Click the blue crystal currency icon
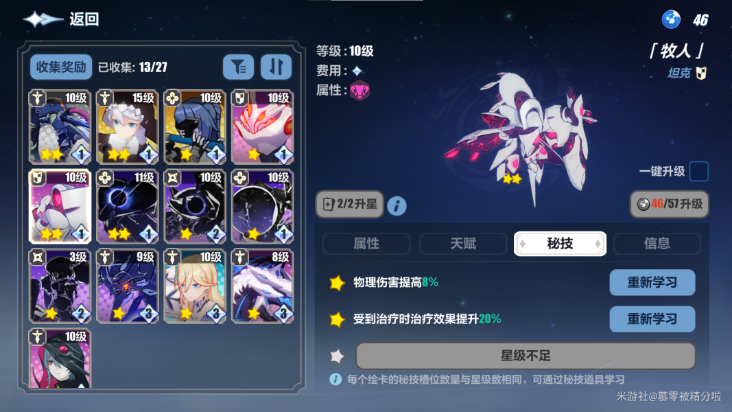This screenshot has height=412, width=732. (x=671, y=20)
